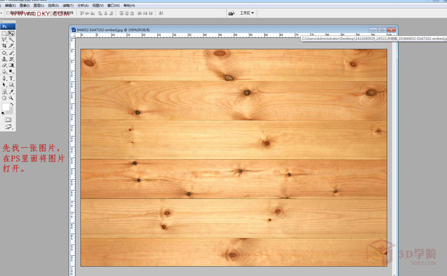
Task: Click the ruler origin corner box
Action: tap(73, 35)
